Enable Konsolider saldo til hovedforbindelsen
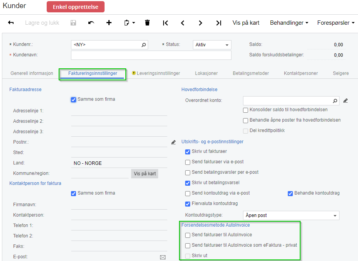358x261 pixels. 245,110
